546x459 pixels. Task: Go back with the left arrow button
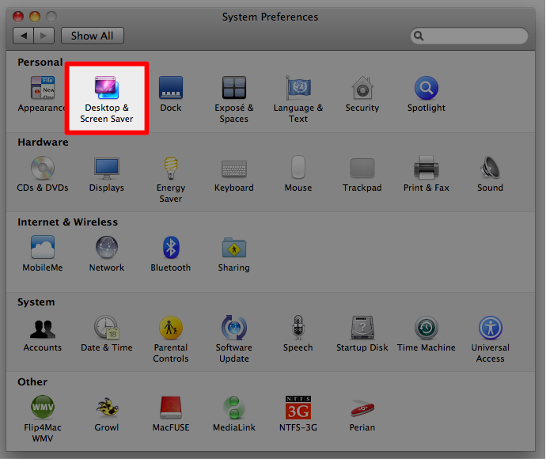(x=25, y=36)
